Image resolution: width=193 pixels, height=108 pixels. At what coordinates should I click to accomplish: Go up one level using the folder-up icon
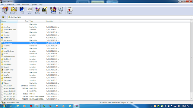click(x=3, y=17)
